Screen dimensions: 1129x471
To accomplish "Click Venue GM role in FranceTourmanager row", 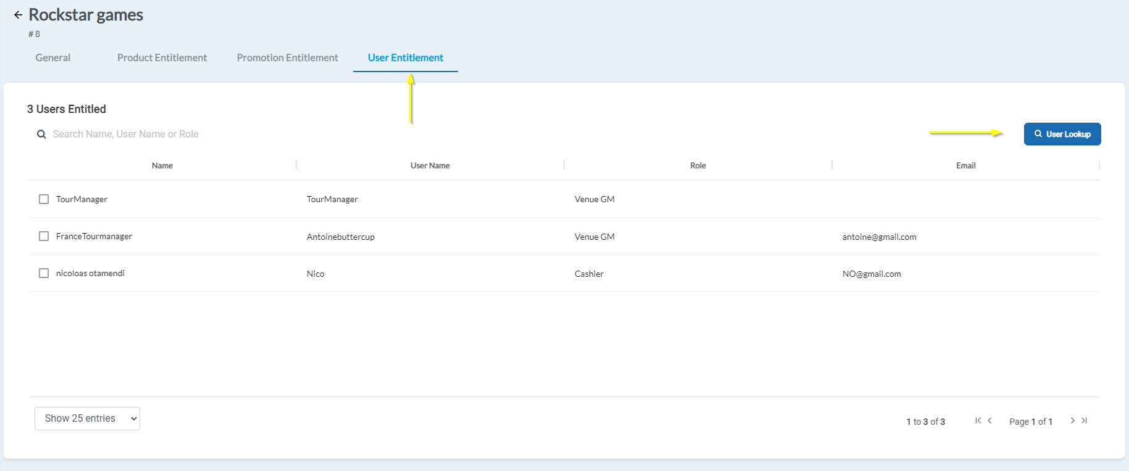I will coord(594,237).
